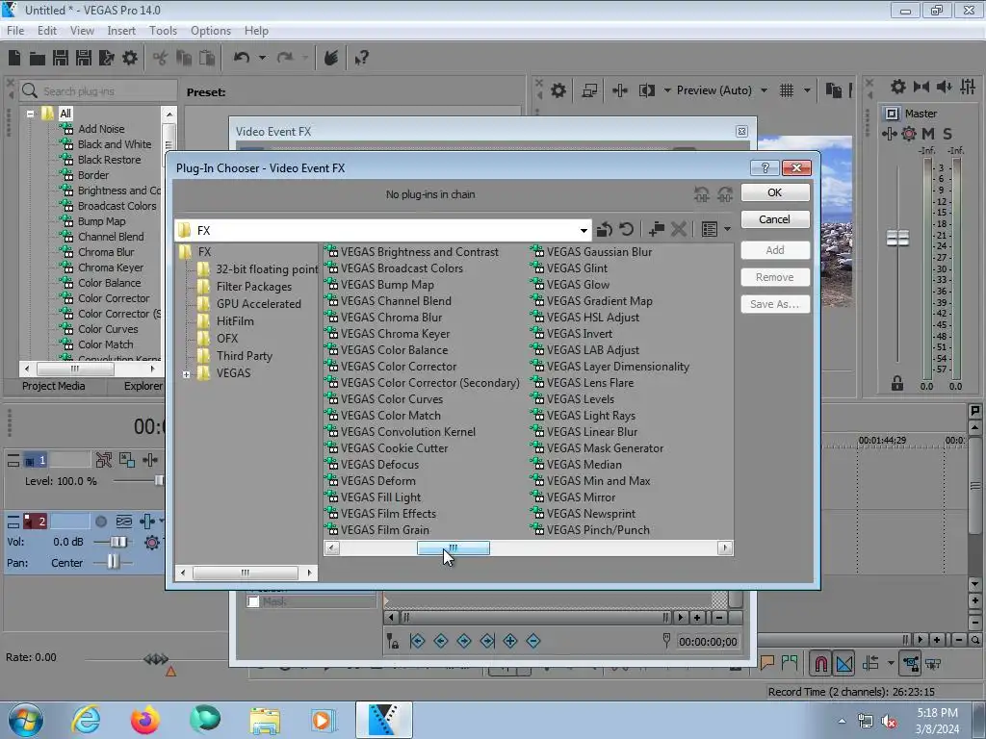The width and height of the screenshot is (986, 739).
Task: Select the Third Party folder
Action: pyautogui.click(x=244, y=356)
